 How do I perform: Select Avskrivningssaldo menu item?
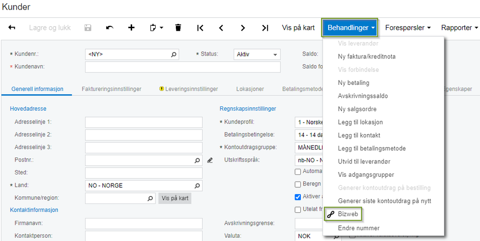363,96
